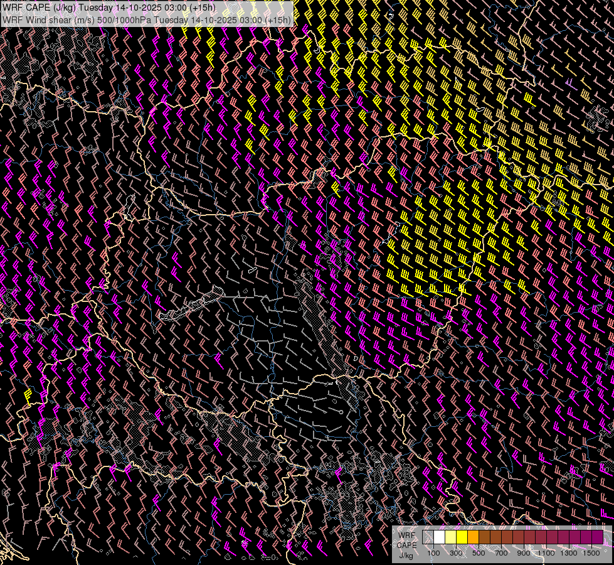
Task: Click the 300 legend scale label
Action: pyautogui.click(x=456, y=553)
